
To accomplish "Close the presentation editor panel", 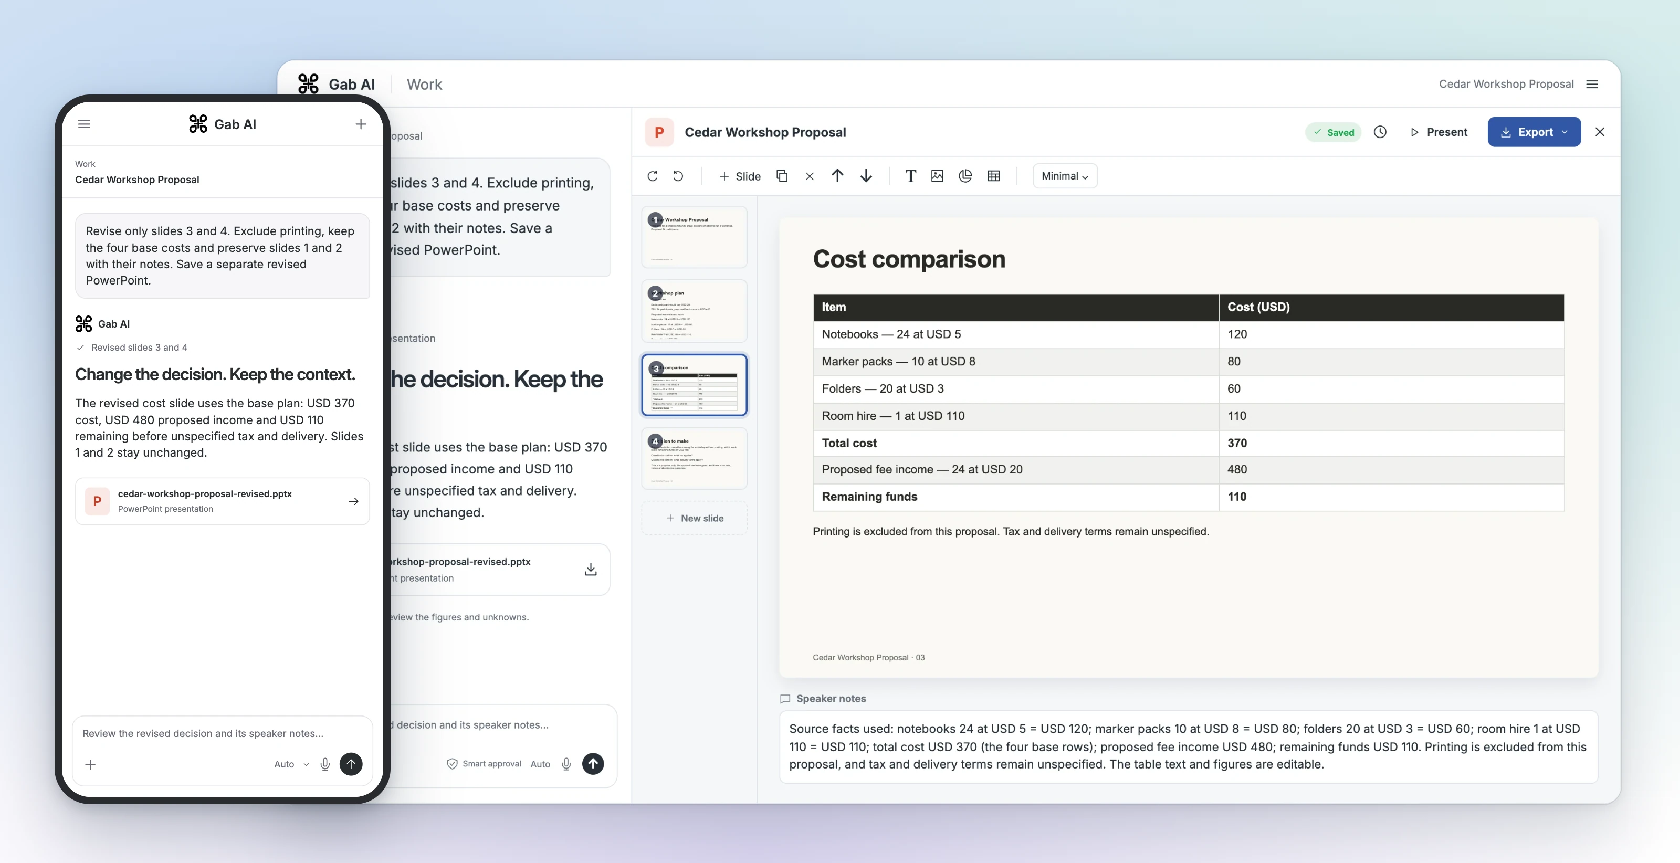I will (x=1600, y=132).
